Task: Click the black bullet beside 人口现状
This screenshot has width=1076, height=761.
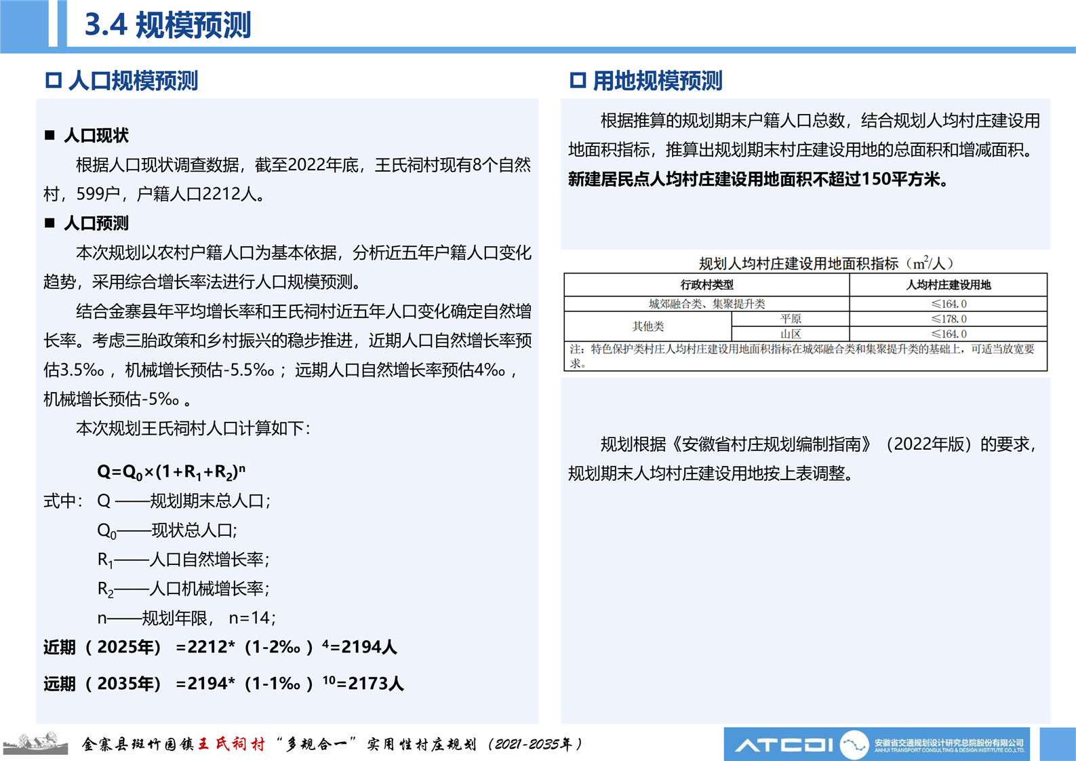Action: [49, 135]
